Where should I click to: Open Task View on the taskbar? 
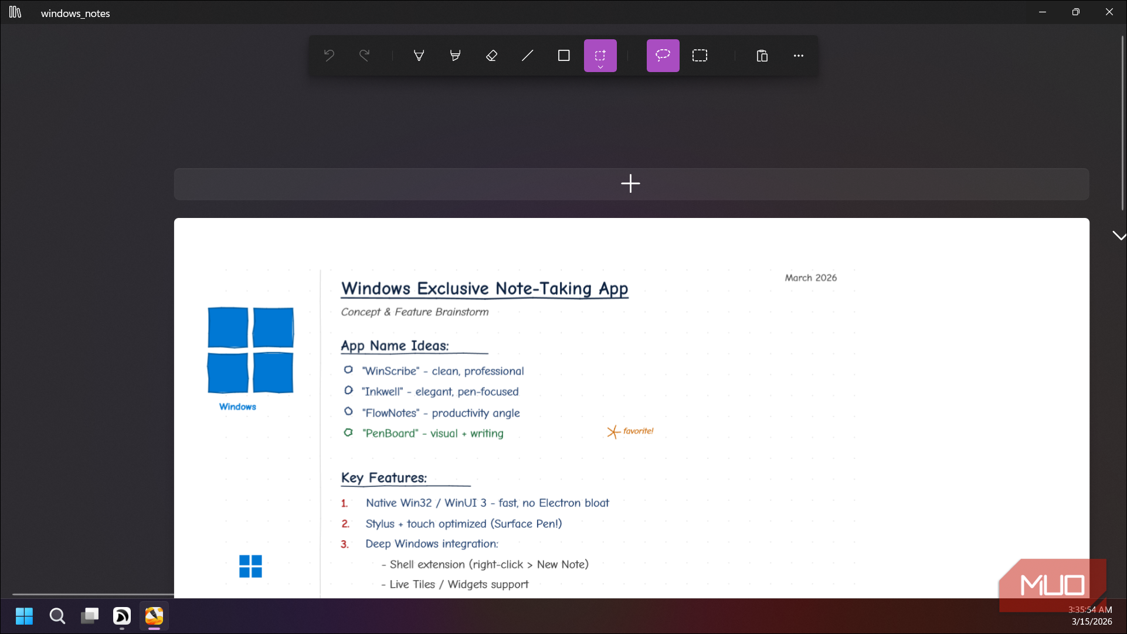tap(89, 616)
